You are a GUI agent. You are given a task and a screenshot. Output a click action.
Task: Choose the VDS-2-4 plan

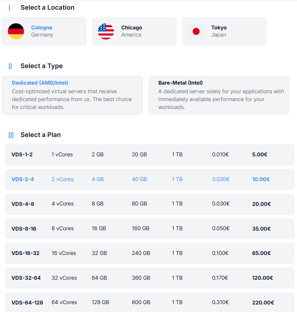coord(149,179)
